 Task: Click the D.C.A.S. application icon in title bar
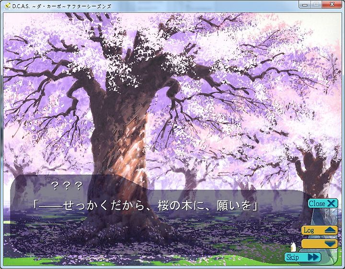pos(8,6)
